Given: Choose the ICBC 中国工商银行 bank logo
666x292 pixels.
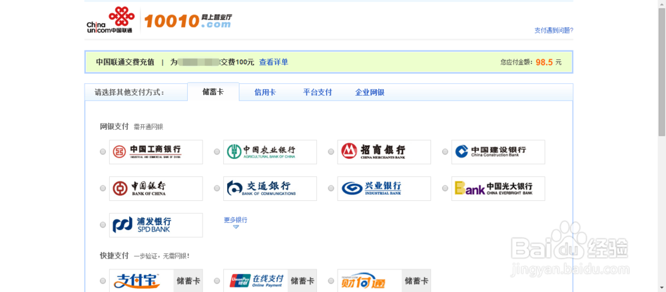Looking at the screenshot, I should click(156, 152).
